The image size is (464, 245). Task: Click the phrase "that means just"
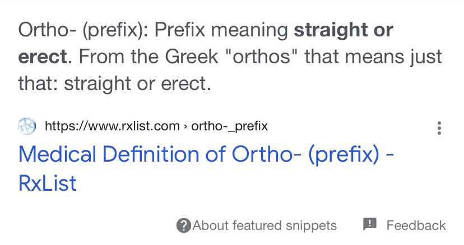pyautogui.click(x=373, y=56)
